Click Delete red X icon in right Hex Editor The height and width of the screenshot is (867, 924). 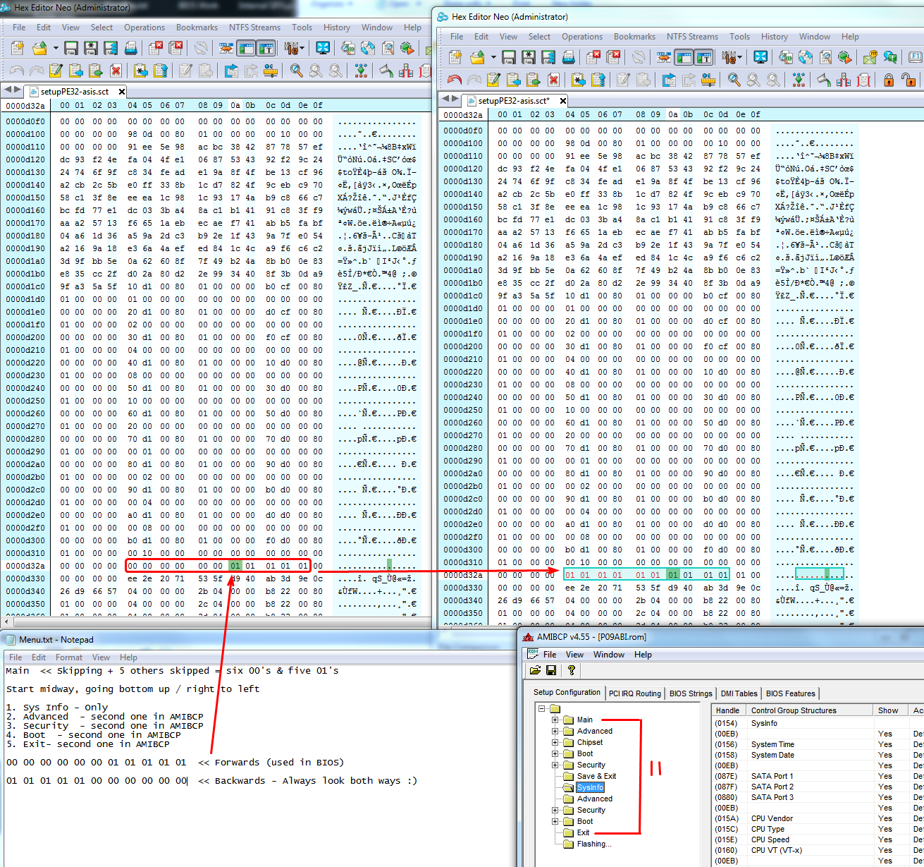553,80
